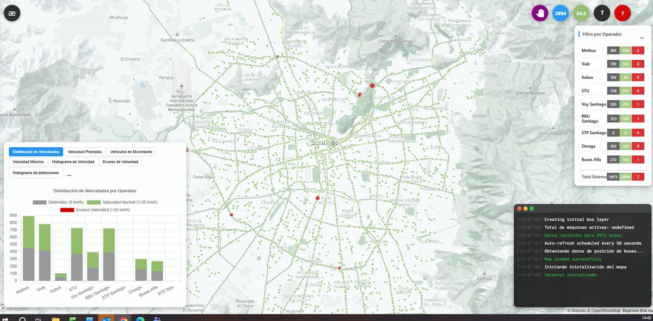
Task: Click the Omega bar in chart
Action: tap(141, 270)
